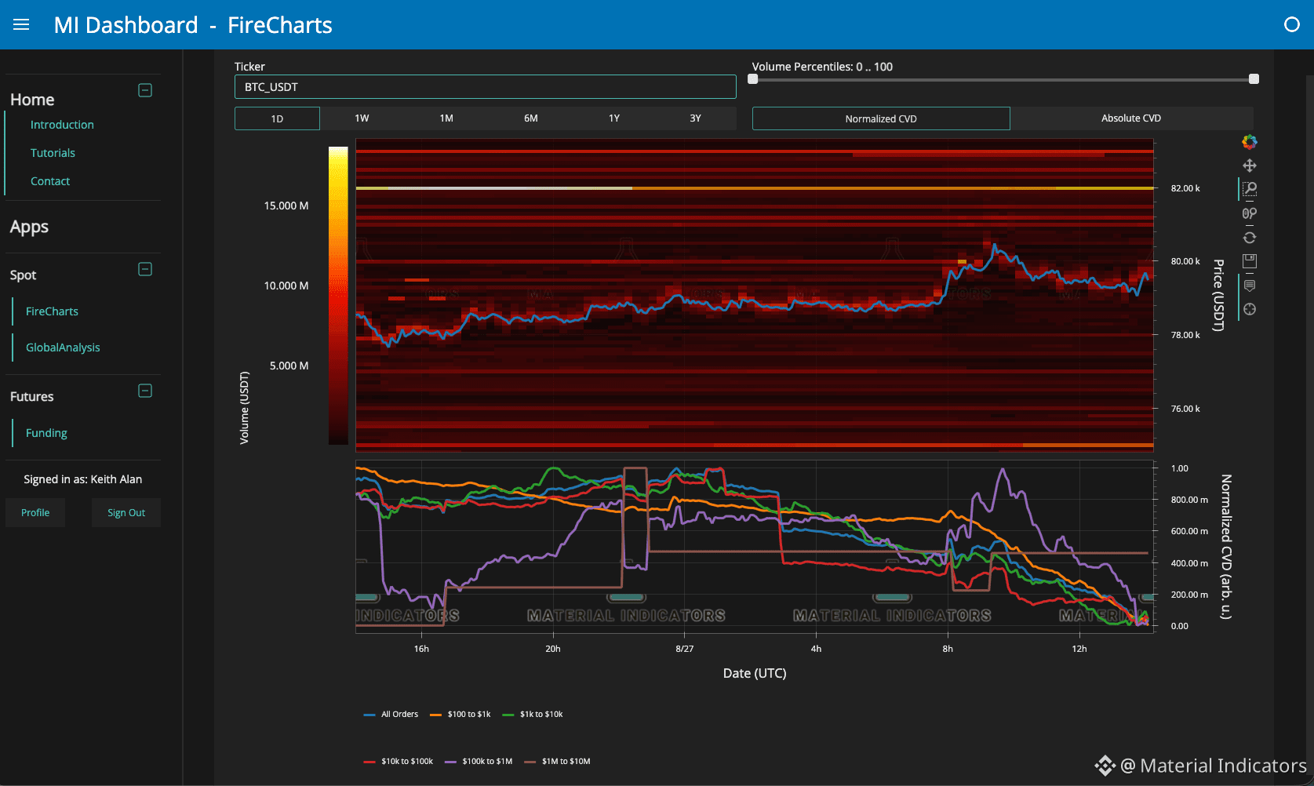Select the 1W timeframe tab

pos(362,118)
